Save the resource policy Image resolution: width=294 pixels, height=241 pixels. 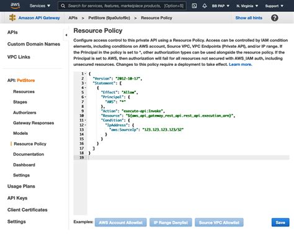[280, 222]
